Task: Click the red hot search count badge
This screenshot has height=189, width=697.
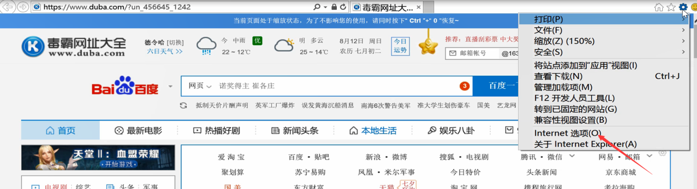Action: coord(465,86)
